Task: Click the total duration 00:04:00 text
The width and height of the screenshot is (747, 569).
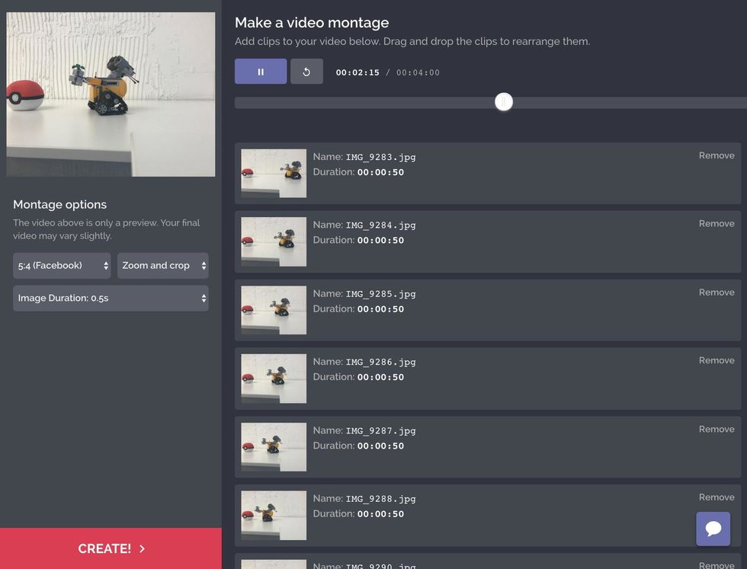Action: [418, 72]
